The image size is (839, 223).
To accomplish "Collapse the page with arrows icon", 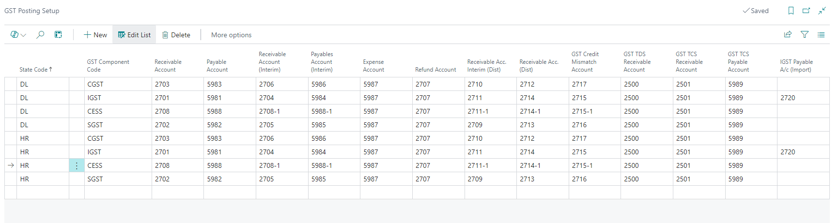I will pyautogui.click(x=822, y=11).
